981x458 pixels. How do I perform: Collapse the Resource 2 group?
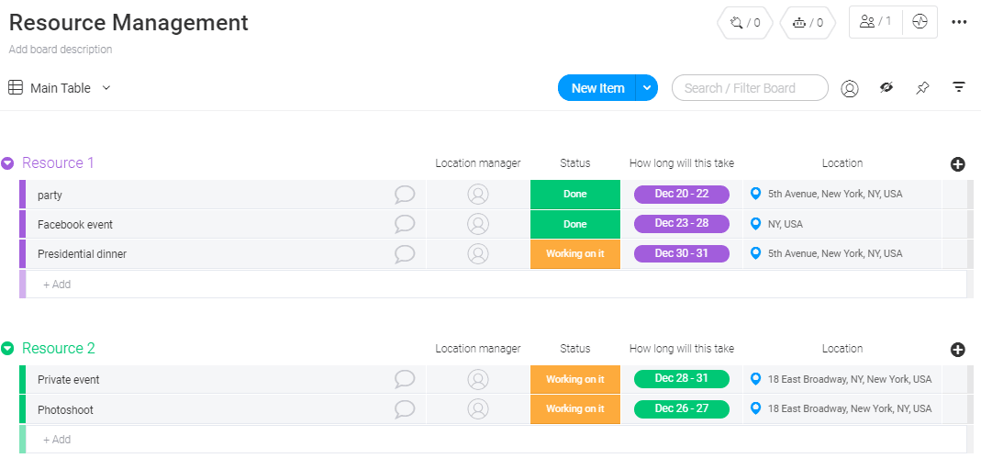[x=7, y=349]
